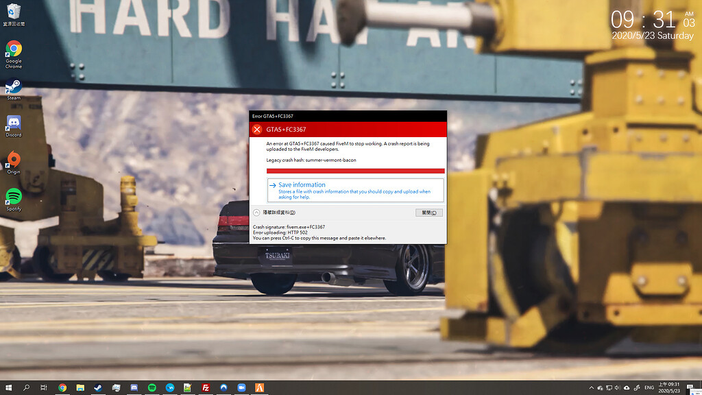Select the Spotify desktop shortcut
The image size is (702, 395).
pyautogui.click(x=14, y=200)
